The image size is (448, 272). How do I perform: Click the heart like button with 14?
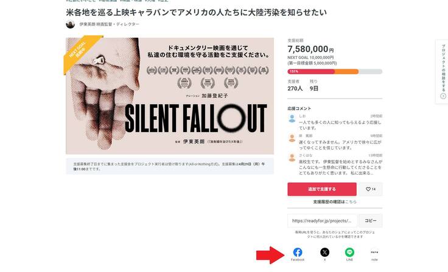tap(370, 189)
